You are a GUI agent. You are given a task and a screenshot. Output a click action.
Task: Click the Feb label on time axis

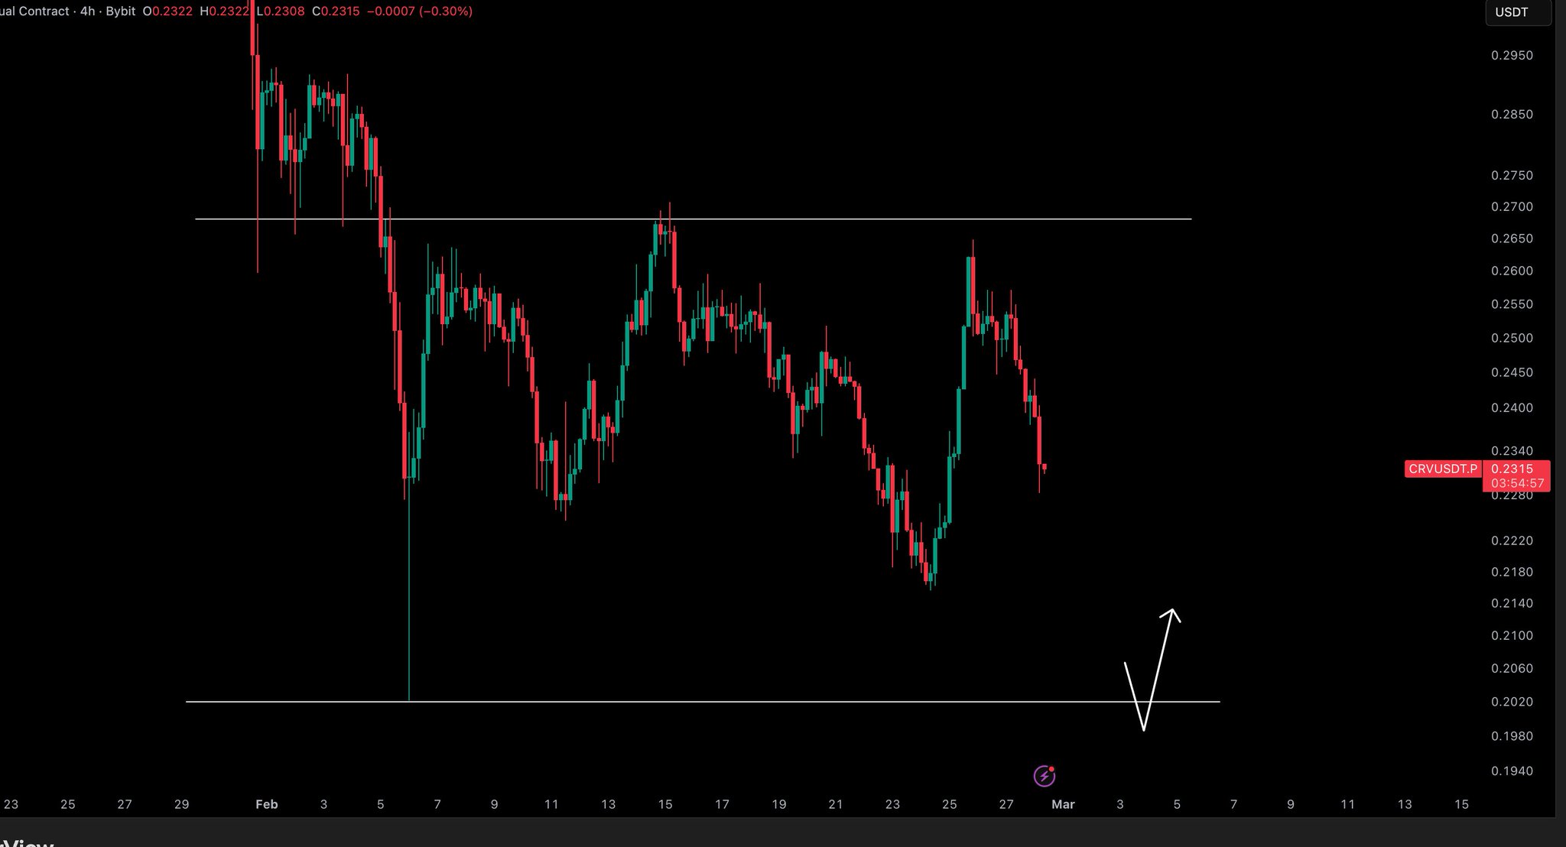point(267,804)
